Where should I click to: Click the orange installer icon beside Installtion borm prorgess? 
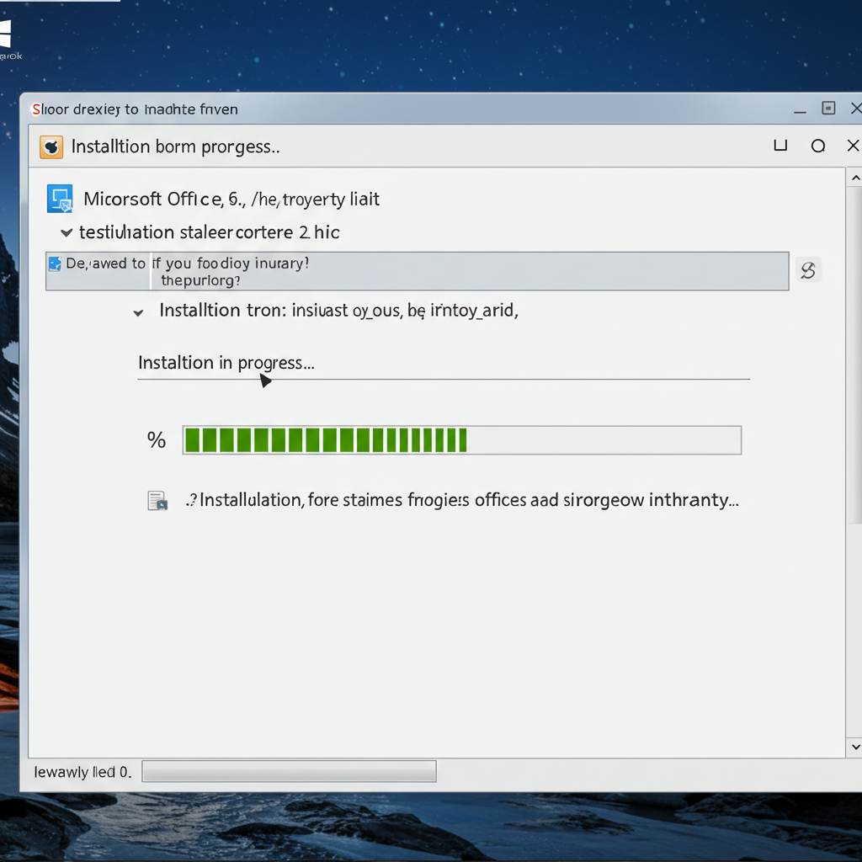tap(51, 146)
